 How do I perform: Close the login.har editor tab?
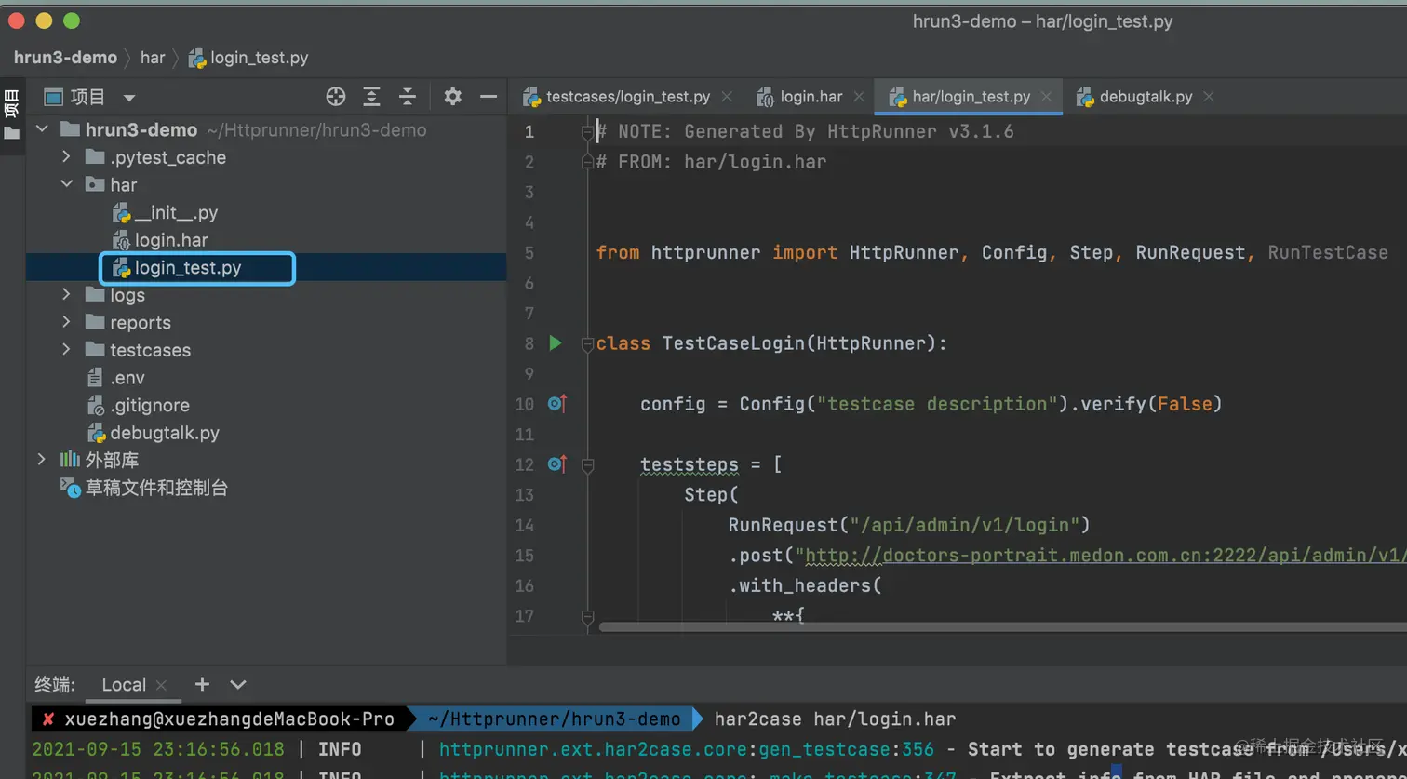point(859,96)
